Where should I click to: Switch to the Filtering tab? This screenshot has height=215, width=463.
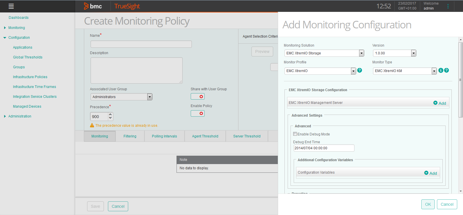tap(130, 136)
